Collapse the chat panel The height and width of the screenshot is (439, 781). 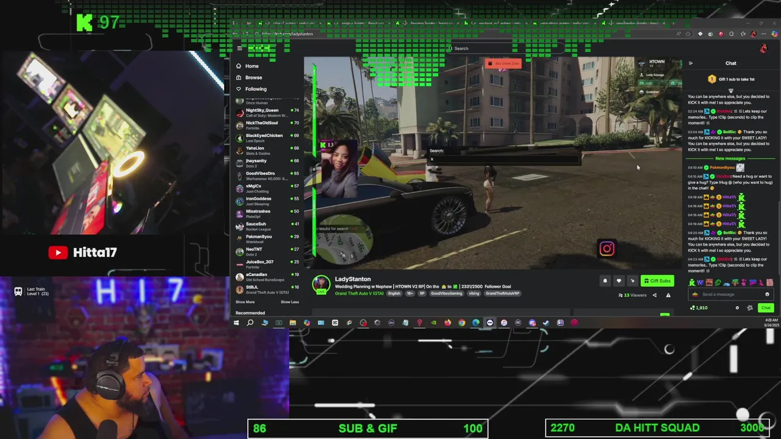(691, 63)
